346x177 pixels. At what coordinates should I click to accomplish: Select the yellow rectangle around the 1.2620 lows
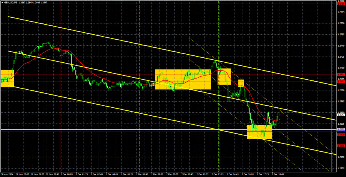259,132
